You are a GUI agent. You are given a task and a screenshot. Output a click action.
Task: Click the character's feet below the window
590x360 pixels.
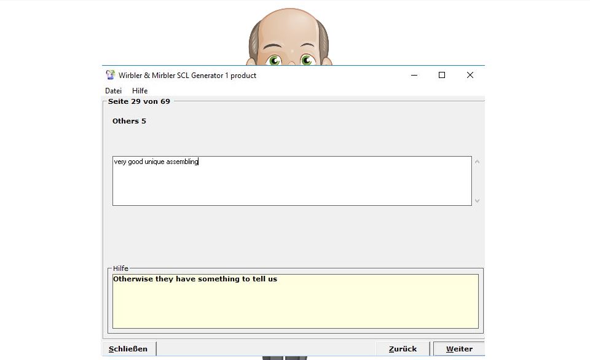tap(284, 358)
